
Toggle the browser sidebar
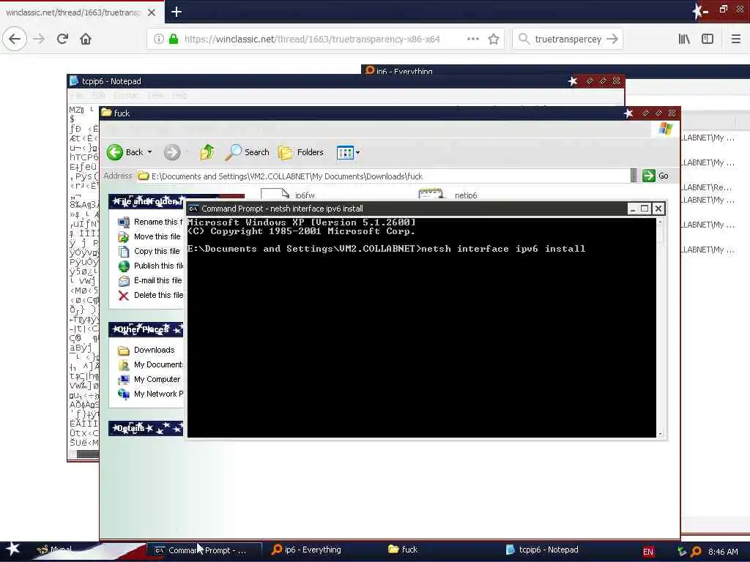click(708, 40)
